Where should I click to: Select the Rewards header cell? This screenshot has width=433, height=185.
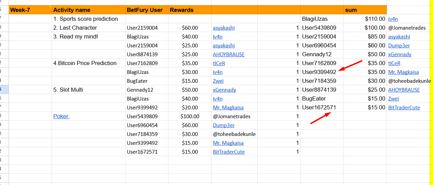pos(190,10)
